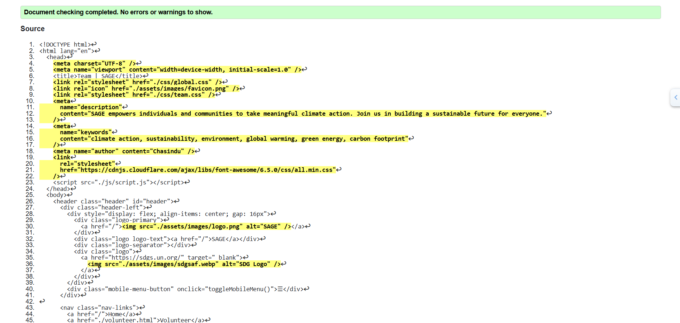Click the name="description" attribute line
This screenshot has height=323, width=680.
tap(94, 107)
